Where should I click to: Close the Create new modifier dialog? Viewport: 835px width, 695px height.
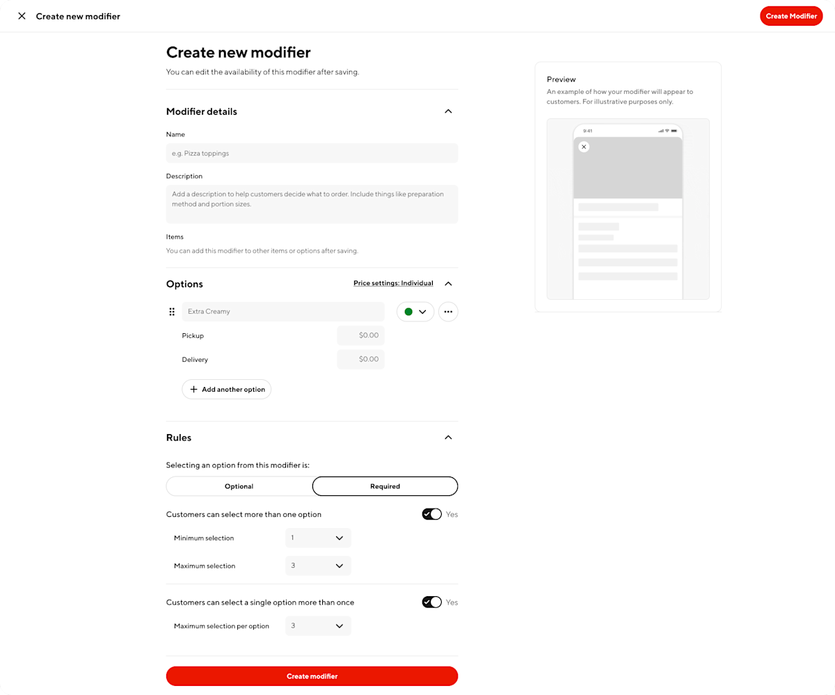(x=22, y=16)
